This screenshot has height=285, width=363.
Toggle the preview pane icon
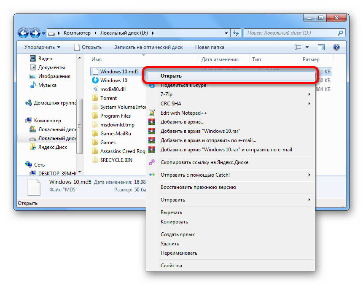pyautogui.click(x=321, y=47)
